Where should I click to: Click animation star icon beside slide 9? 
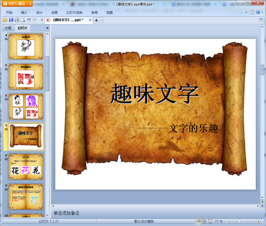coord(6,189)
